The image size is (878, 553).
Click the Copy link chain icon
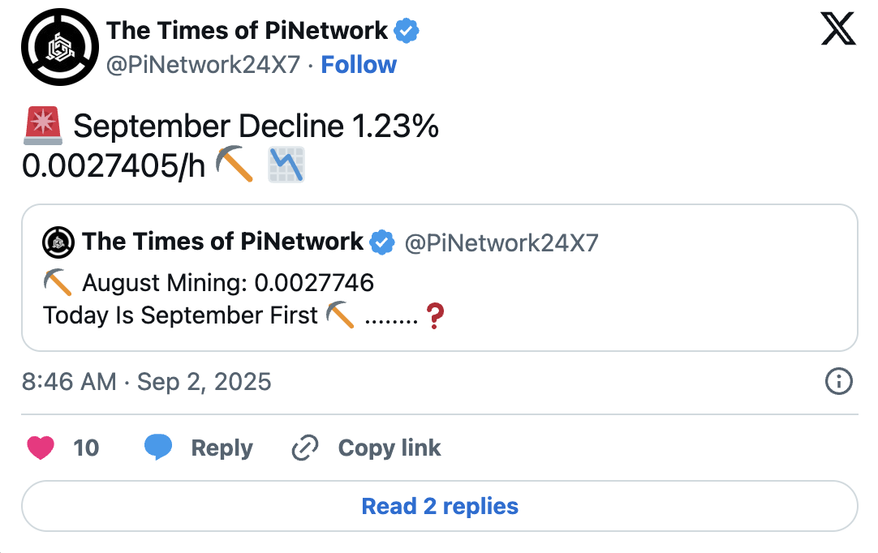(x=304, y=448)
